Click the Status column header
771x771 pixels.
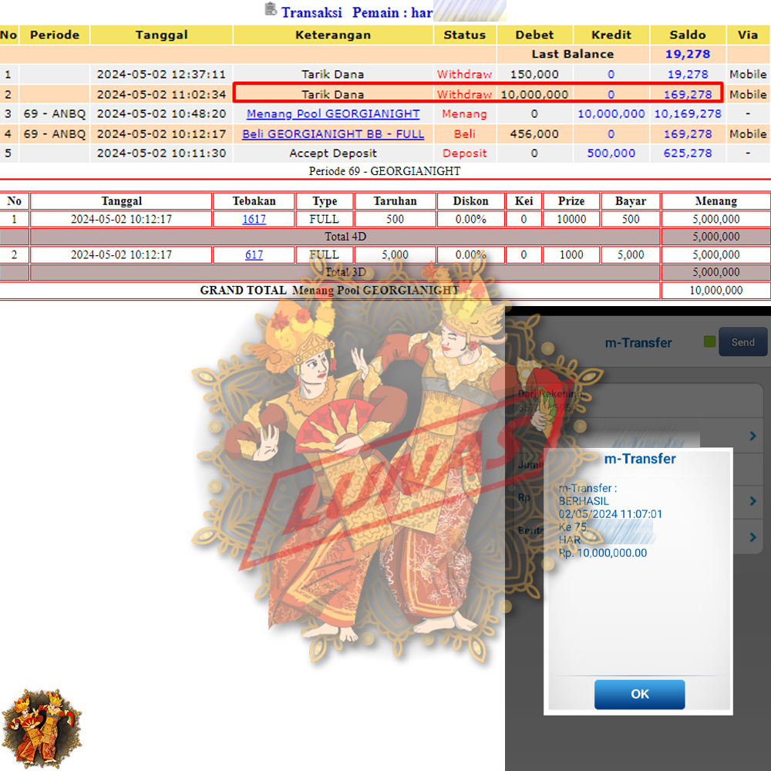pyautogui.click(x=464, y=35)
